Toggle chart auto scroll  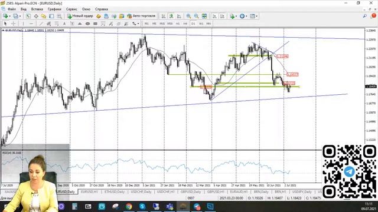214,16
